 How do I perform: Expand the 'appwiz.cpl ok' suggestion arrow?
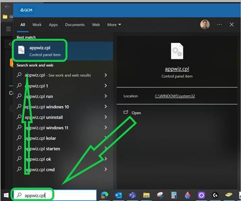point(105,159)
